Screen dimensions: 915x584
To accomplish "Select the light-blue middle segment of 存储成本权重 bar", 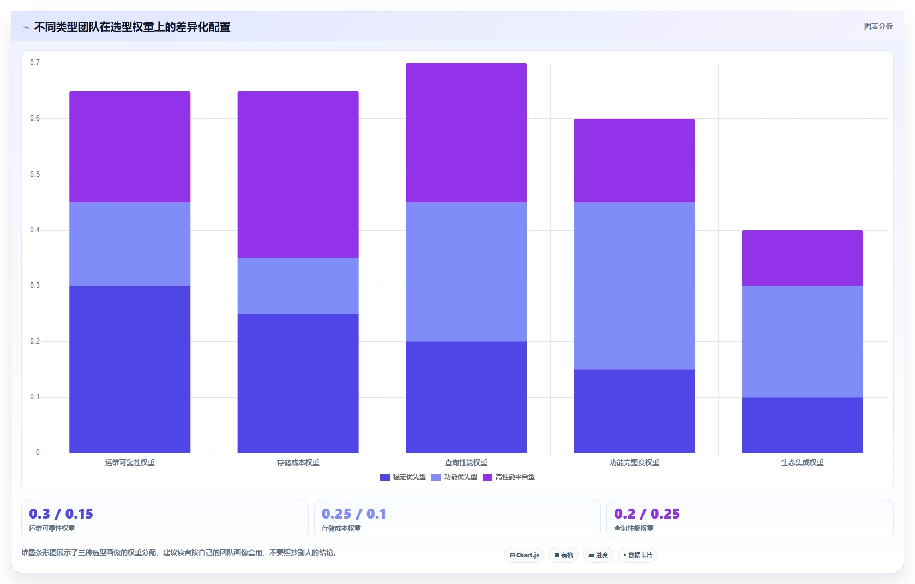I will (x=298, y=286).
